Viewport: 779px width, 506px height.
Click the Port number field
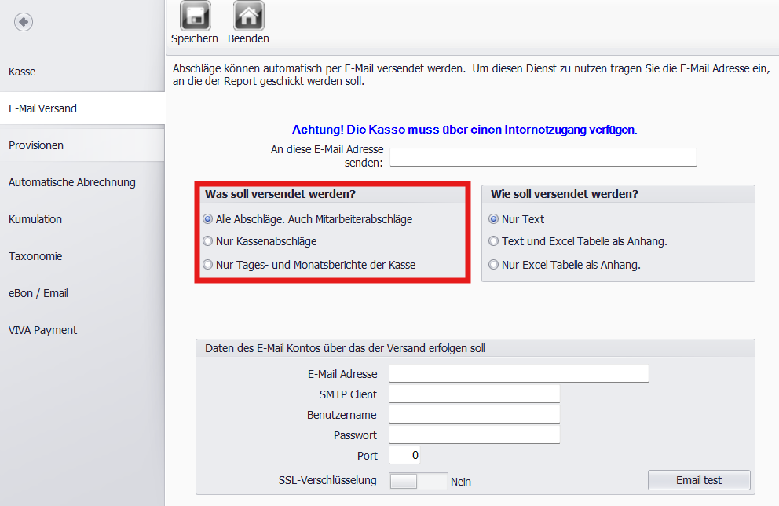click(x=404, y=455)
